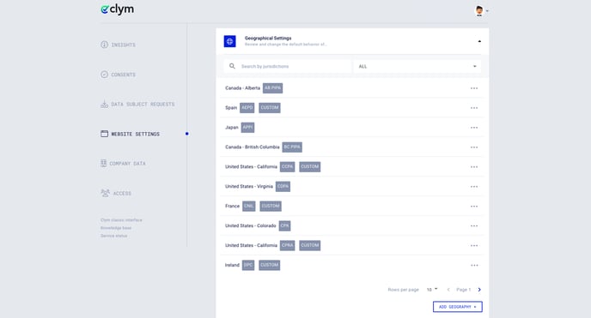This screenshot has width=591, height=318.
Task: Select the United States - Colorado name
Action: click(250, 225)
